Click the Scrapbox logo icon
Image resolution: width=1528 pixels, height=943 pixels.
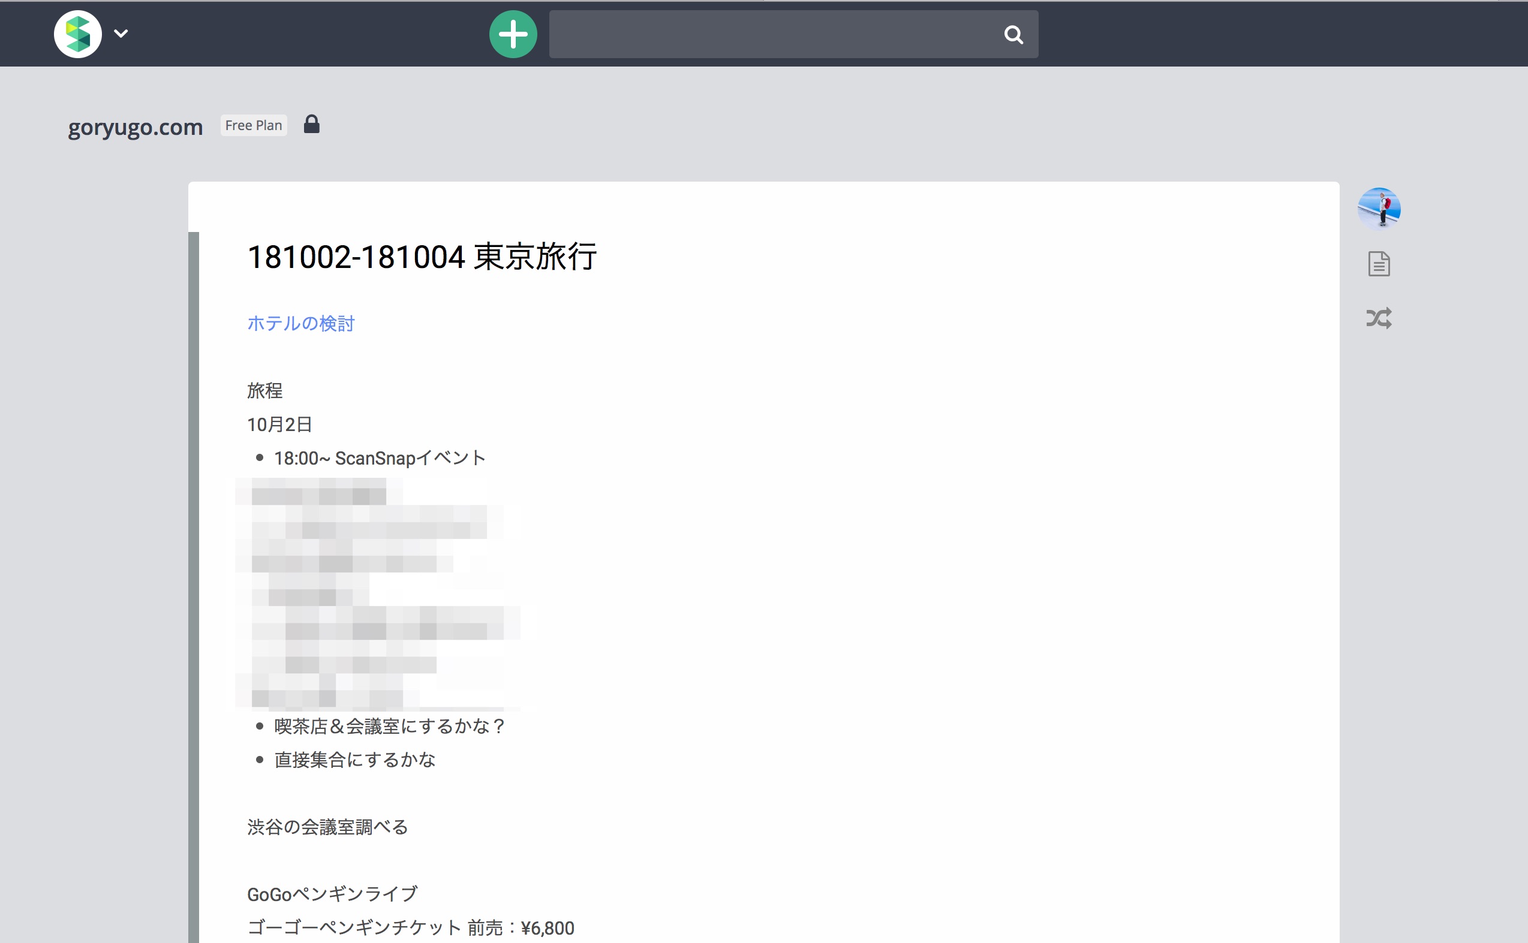tap(78, 34)
